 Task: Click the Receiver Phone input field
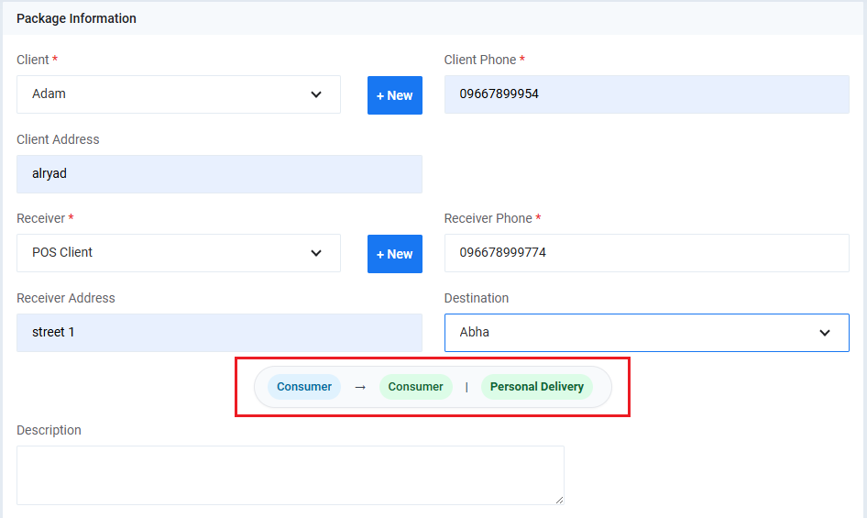646,253
